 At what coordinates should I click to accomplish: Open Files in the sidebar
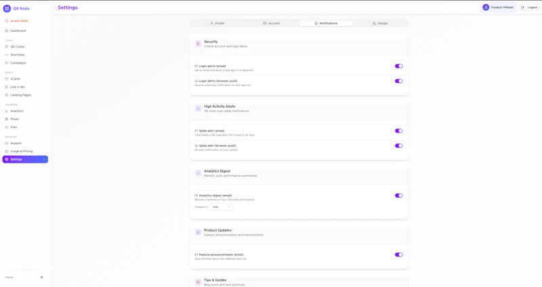coord(14,127)
